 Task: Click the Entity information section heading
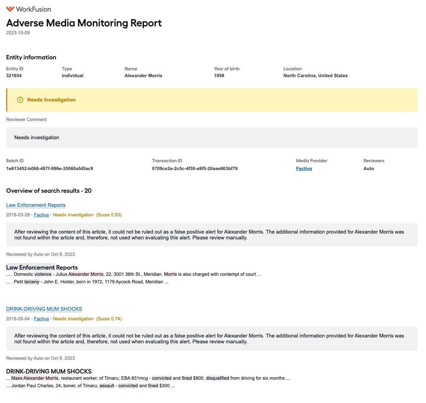click(31, 57)
